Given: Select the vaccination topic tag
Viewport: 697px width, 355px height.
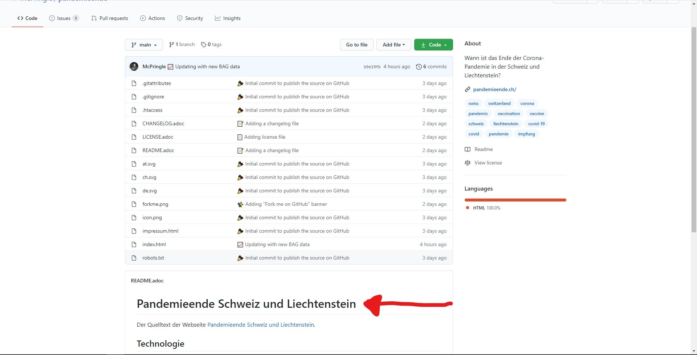Looking at the screenshot, I should coord(509,114).
